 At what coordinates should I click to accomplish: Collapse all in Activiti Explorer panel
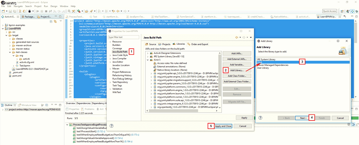[x=51, y=21]
